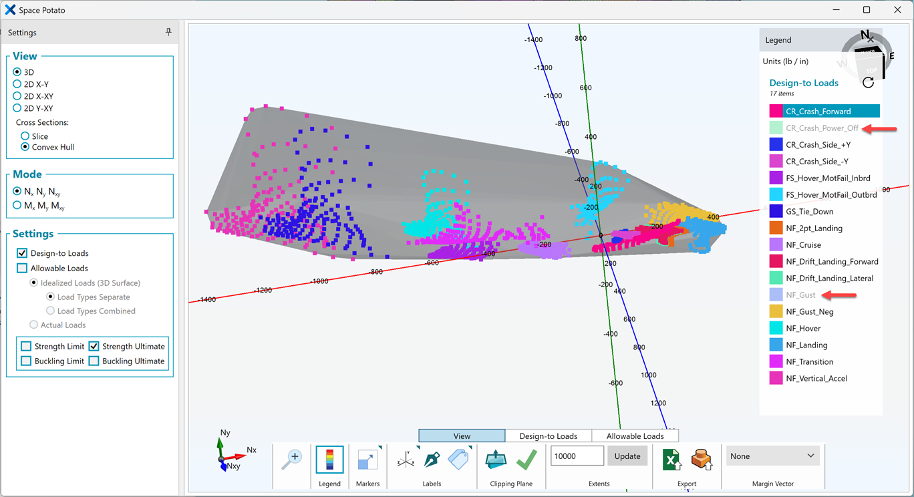Viewport: 914px width, 497px height.
Task: Click the NF_Hover legend entry
Action: coord(803,329)
